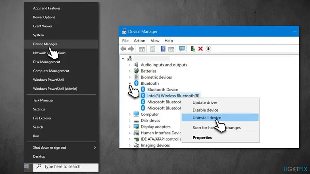Open the Action menu
310x174 pixels.
click(139, 41)
